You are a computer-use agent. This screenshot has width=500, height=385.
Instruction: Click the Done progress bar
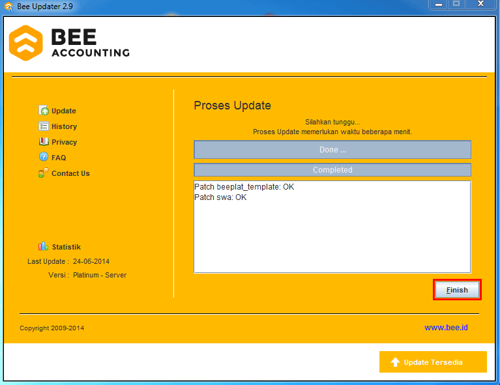(332, 149)
